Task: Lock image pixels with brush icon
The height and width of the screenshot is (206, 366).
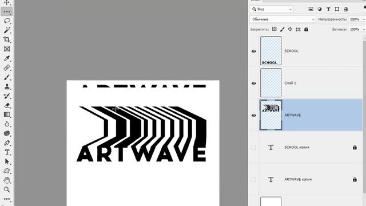Action: 282,29
